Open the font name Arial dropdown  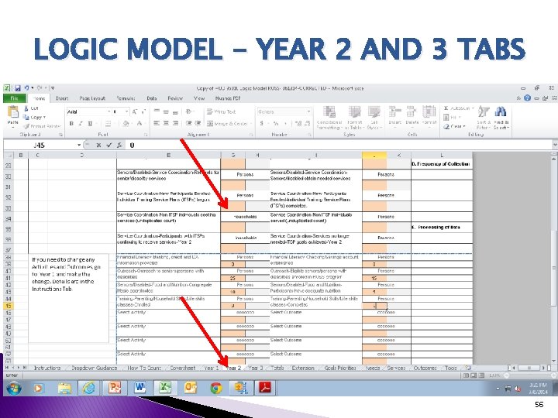108,111
